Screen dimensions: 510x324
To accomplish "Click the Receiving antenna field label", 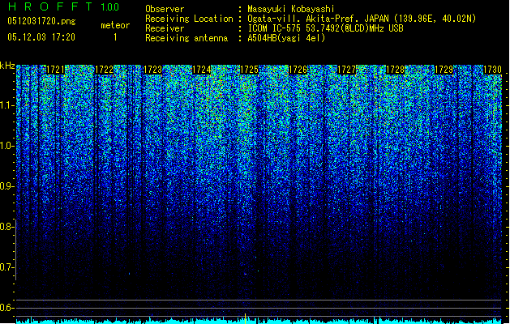I will 186,38.
